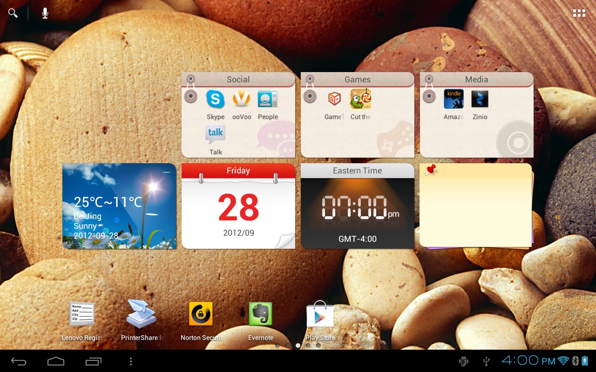596x372 pixels.
Task: Launch Skype from the Social folder
Action: coord(216,99)
